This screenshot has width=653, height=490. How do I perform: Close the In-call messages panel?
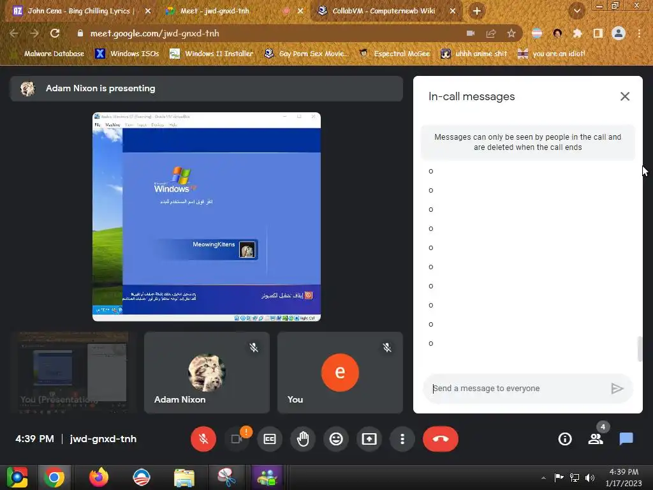click(x=625, y=97)
